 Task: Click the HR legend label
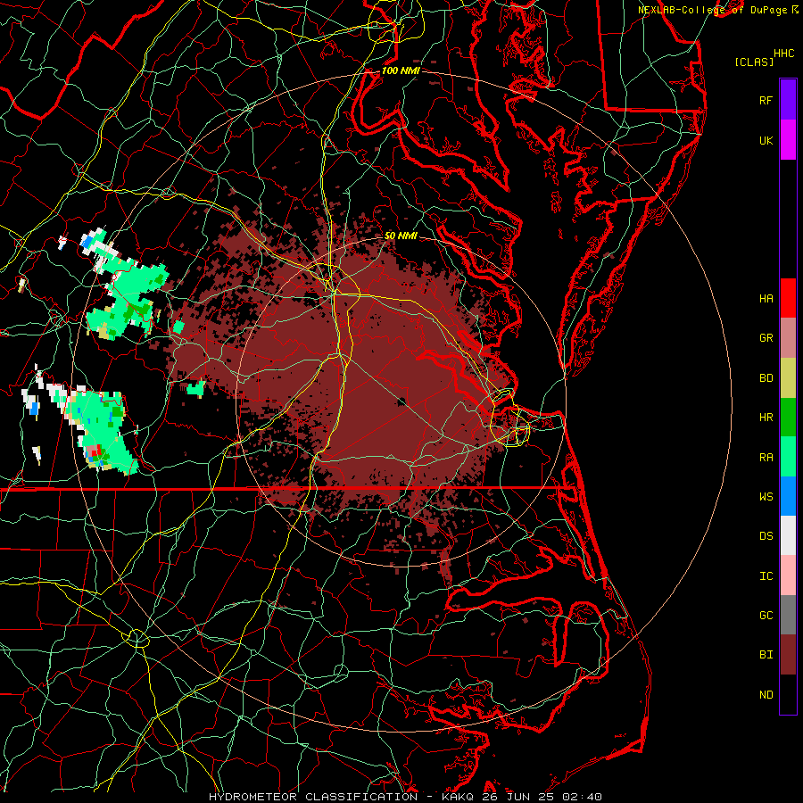click(x=766, y=418)
